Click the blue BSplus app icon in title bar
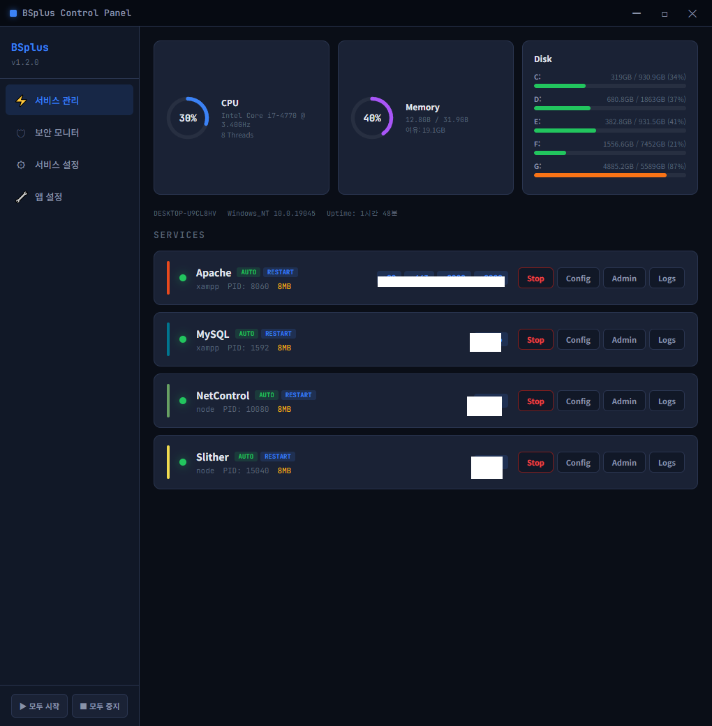This screenshot has width=712, height=726. point(13,13)
